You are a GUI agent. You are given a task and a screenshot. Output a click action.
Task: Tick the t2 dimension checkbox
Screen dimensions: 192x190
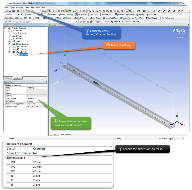click(x=9, y=180)
